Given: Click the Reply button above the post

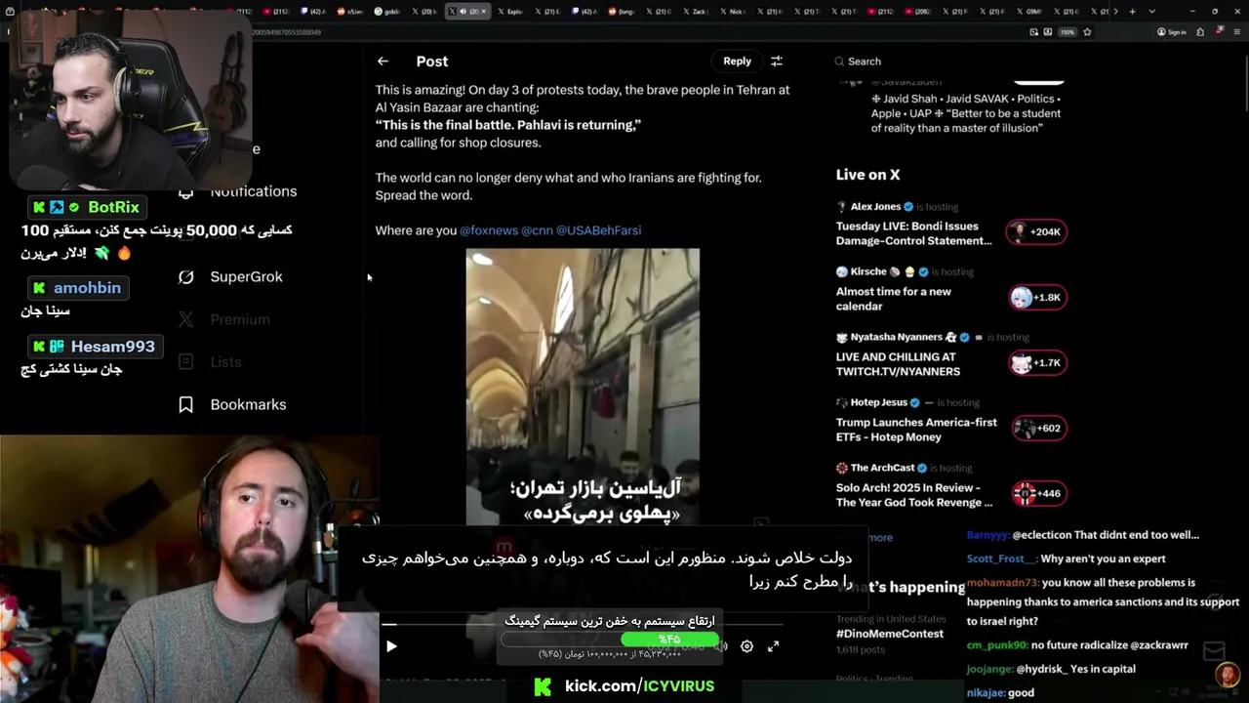Looking at the screenshot, I should pos(737,61).
